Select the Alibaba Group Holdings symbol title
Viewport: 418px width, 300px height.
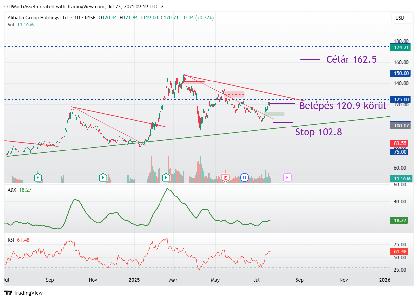(38, 18)
